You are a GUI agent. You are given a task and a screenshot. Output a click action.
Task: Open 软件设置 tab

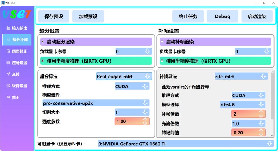point(17,86)
